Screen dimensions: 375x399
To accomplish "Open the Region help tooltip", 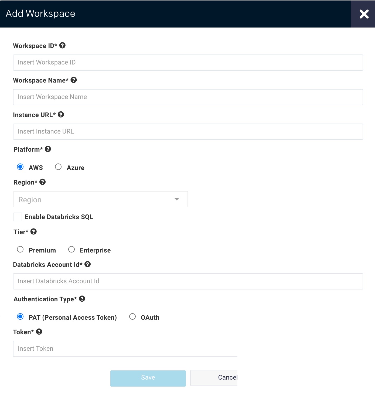I will [42, 182].
